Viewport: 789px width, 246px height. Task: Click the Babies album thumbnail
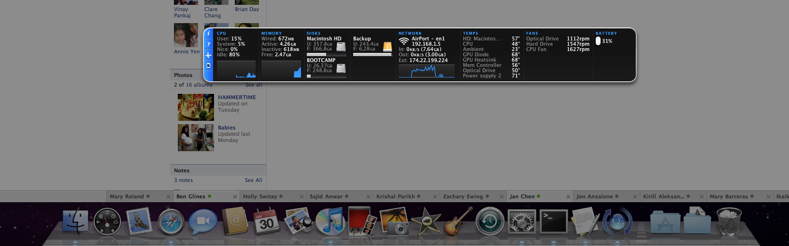coord(196,138)
